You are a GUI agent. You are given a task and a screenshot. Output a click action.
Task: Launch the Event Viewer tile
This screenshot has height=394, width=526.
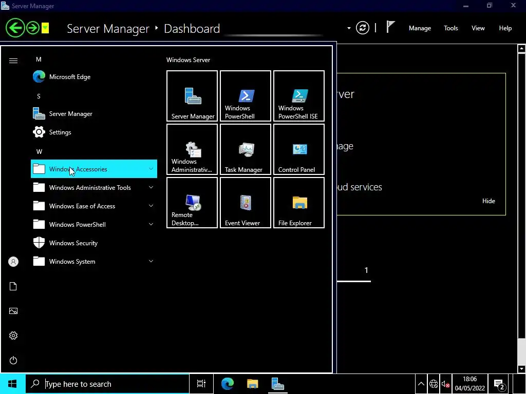pyautogui.click(x=245, y=203)
